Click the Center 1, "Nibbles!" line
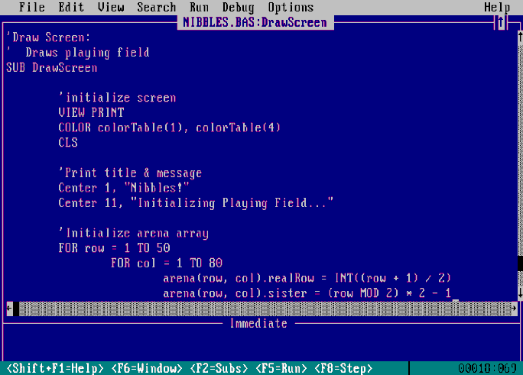 coord(124,188)
